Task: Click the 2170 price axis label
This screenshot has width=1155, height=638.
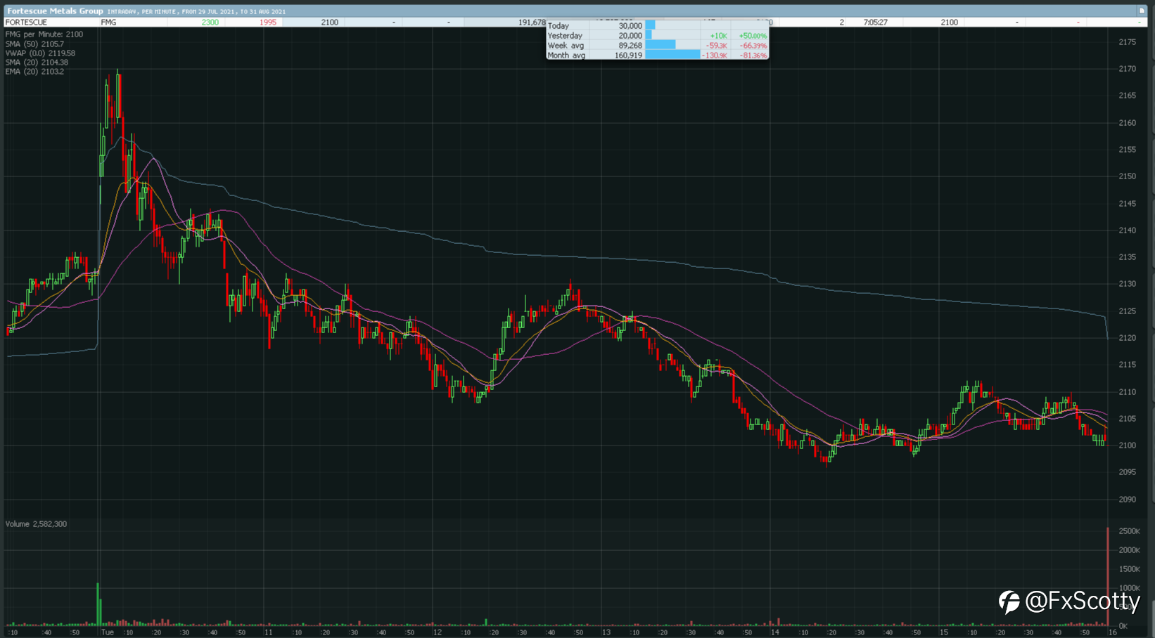Action: 1127,69
